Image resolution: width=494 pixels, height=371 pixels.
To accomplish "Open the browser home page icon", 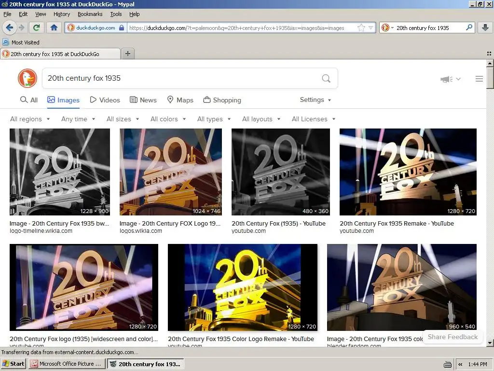I will coord(54,28).
